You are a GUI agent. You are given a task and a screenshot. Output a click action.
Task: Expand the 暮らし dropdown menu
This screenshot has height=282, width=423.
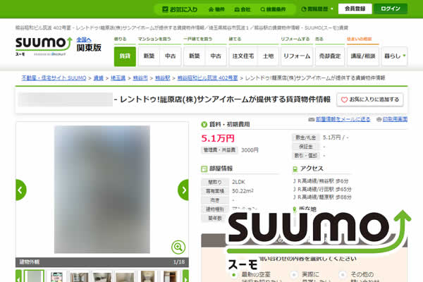tap(394, 56)
